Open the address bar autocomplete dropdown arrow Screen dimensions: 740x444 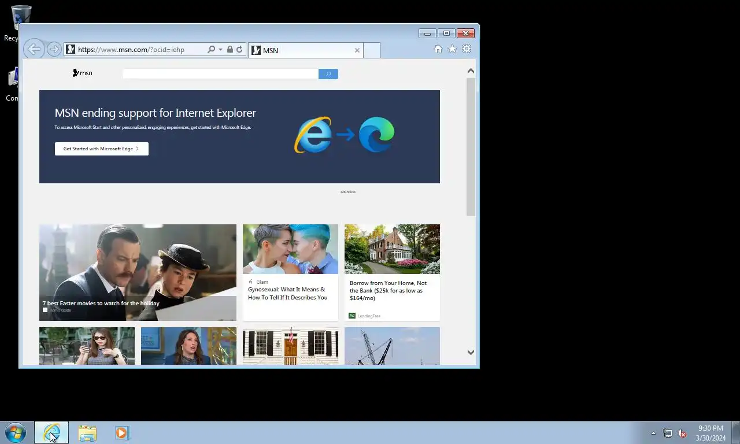coord(220,50)
